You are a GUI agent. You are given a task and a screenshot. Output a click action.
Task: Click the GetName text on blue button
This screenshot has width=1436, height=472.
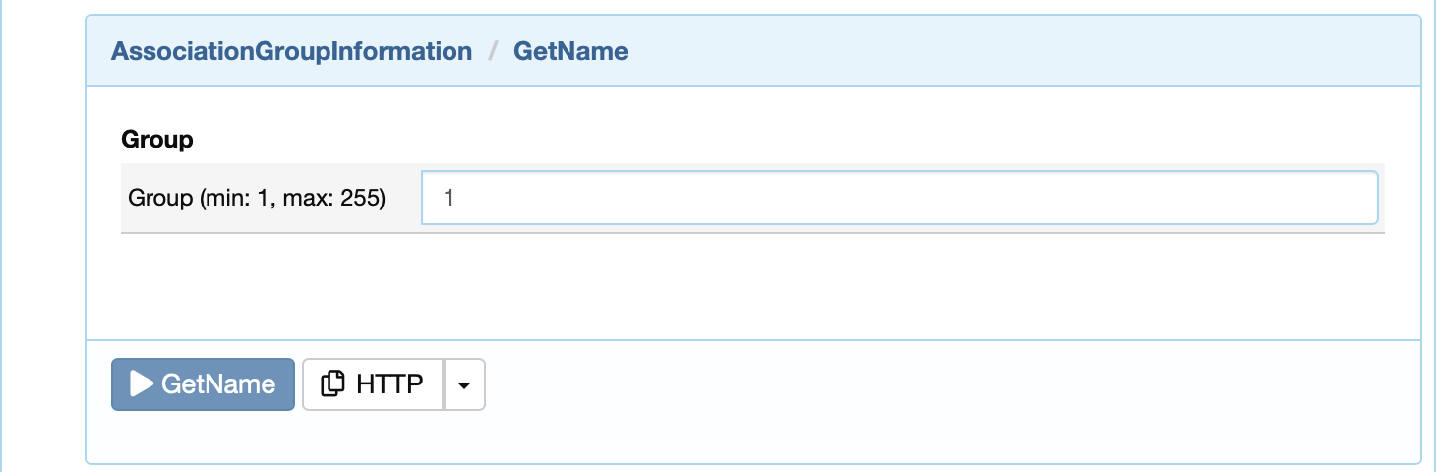[x=218, y=384]
